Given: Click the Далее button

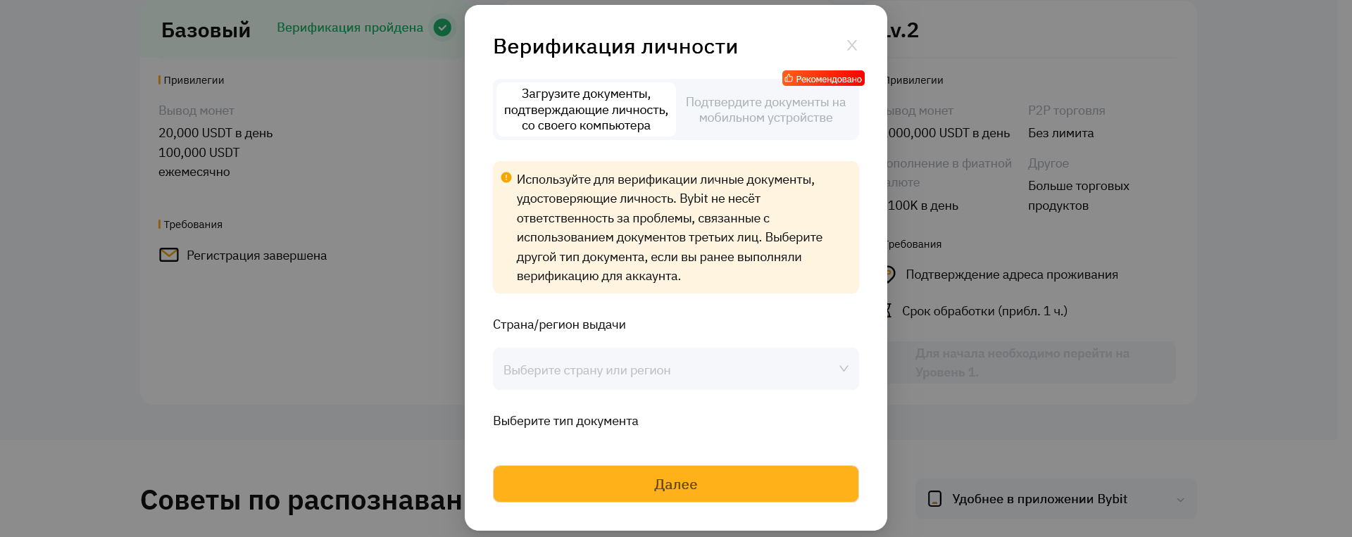Looking at the screenshot, I should pos(676,484).
